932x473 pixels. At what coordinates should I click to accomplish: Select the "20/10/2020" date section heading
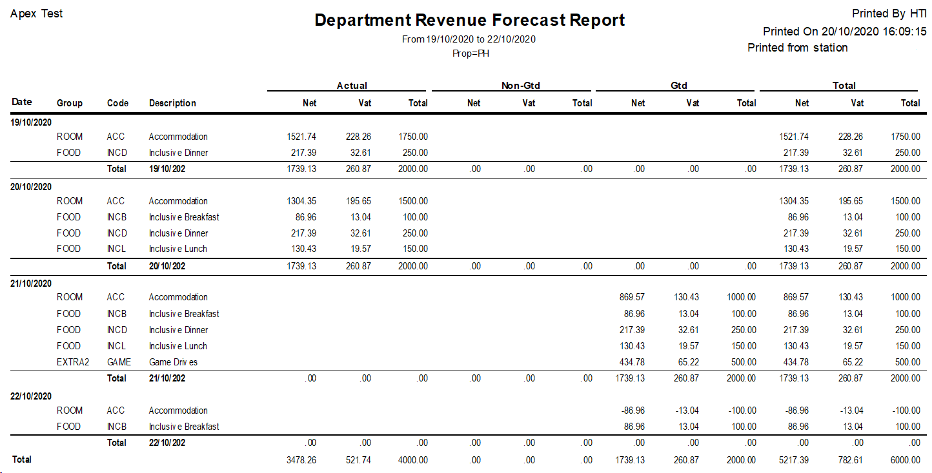coord(32,187)
